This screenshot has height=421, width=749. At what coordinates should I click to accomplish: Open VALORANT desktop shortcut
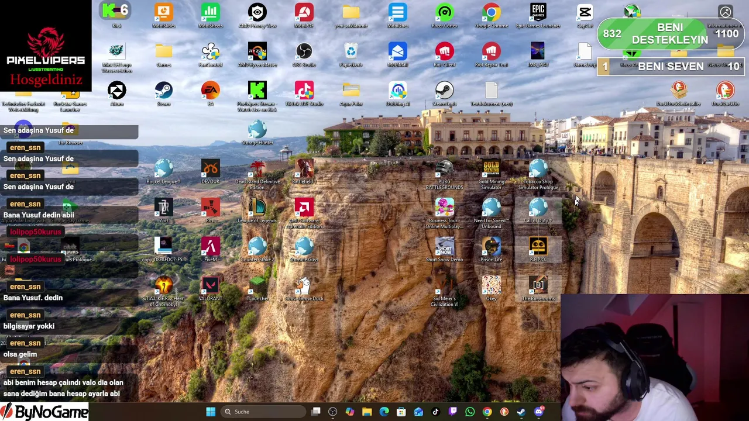(x=210, y=290)
